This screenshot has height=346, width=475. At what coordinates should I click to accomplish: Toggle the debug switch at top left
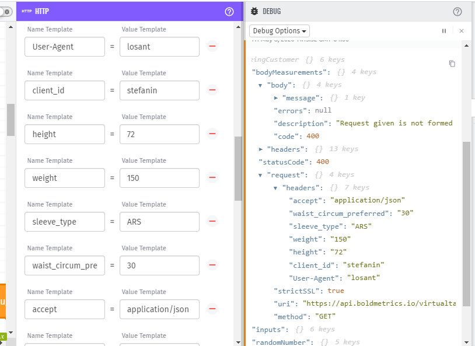(6, 12)
